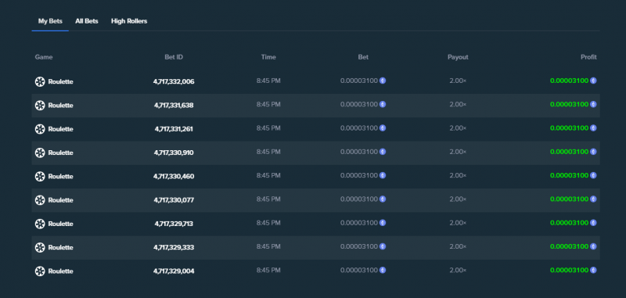Click green profit value for bet 4,717,330,077
626x298 pixels.
570,199
